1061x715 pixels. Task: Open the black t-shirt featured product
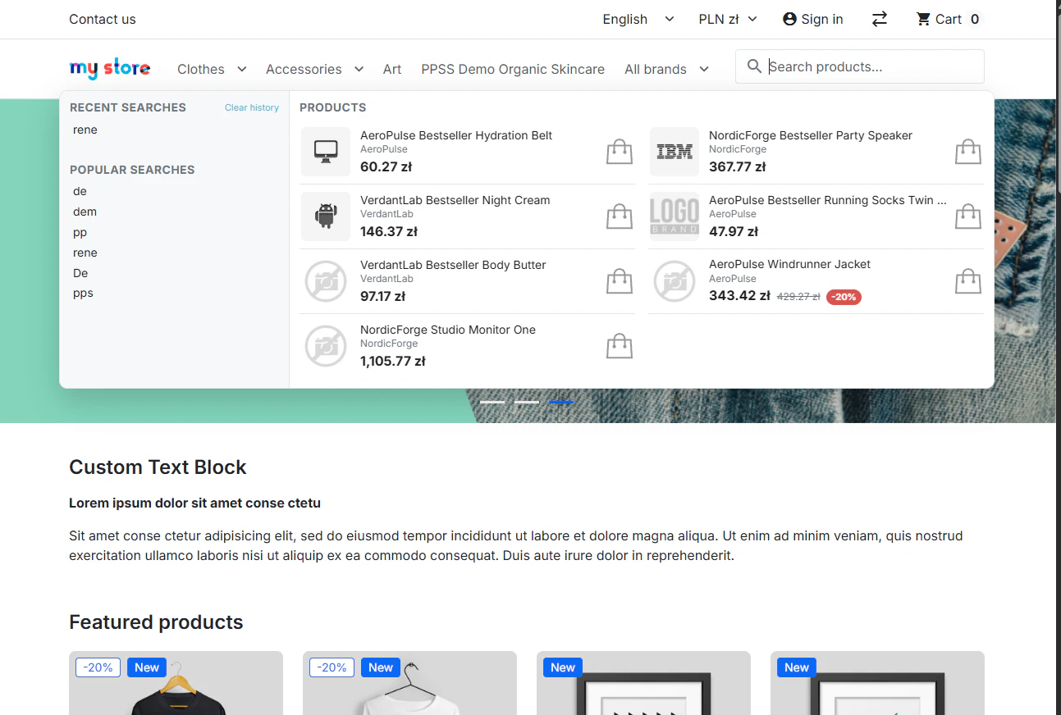tap(176, 683)
